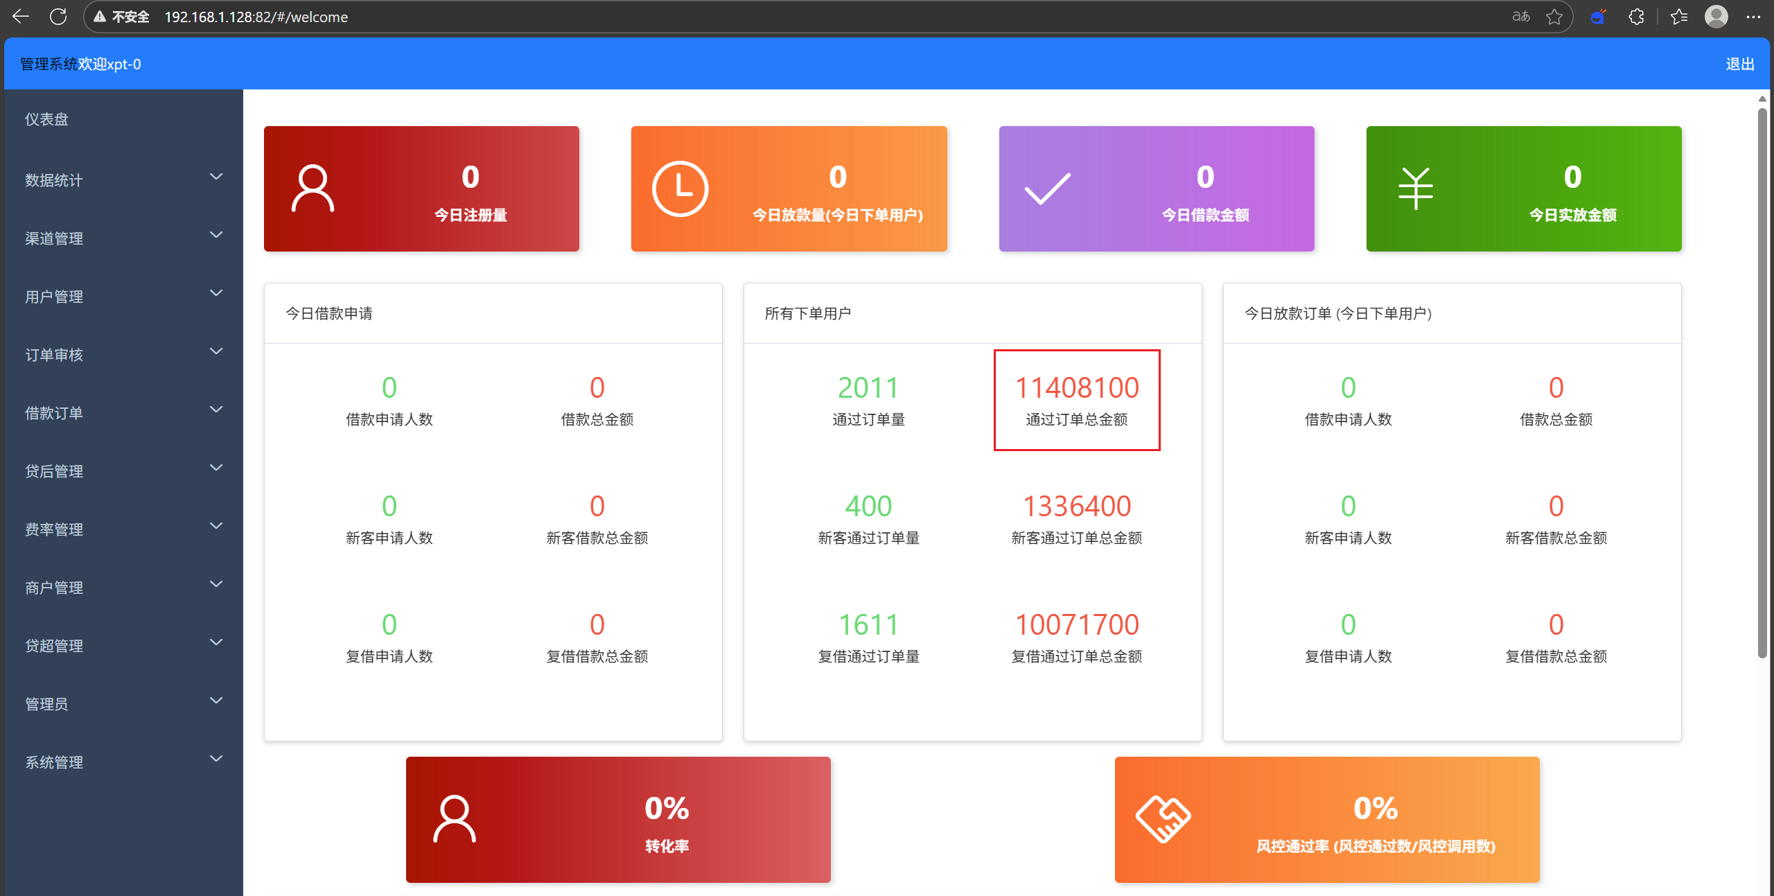Open the 用户管理 menu entry

54,297
